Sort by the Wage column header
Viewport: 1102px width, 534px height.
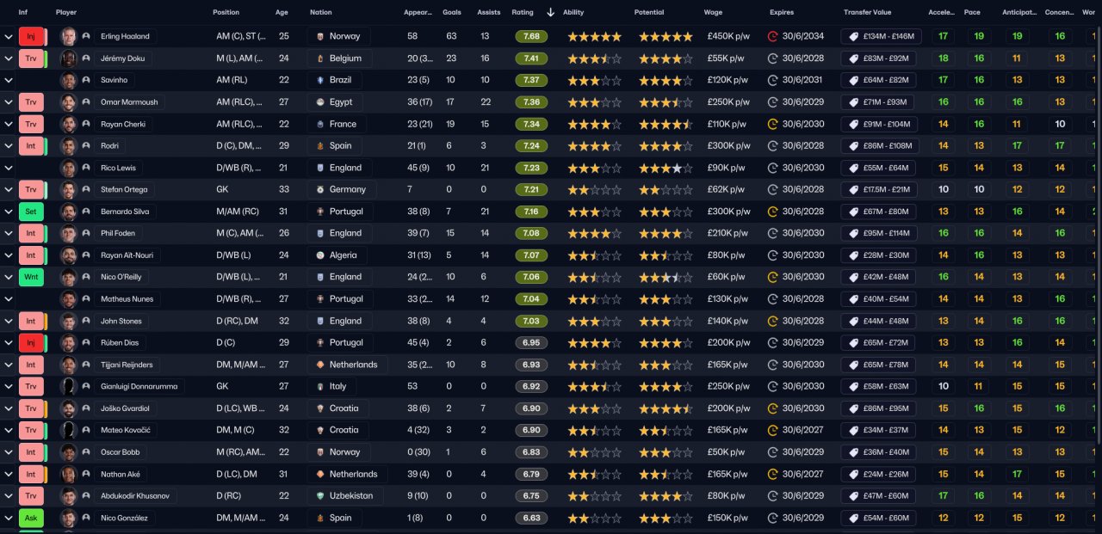(713, 13)
